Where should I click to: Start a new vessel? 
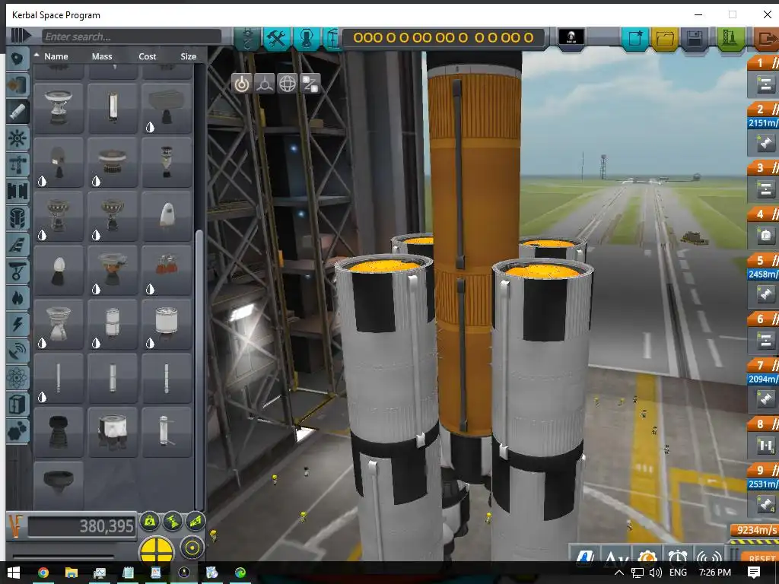[635, 38]
